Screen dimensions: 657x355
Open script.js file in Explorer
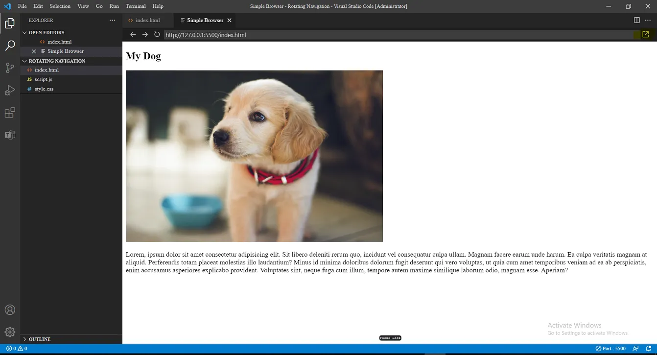pyautogui.click(x=71, y=79)
